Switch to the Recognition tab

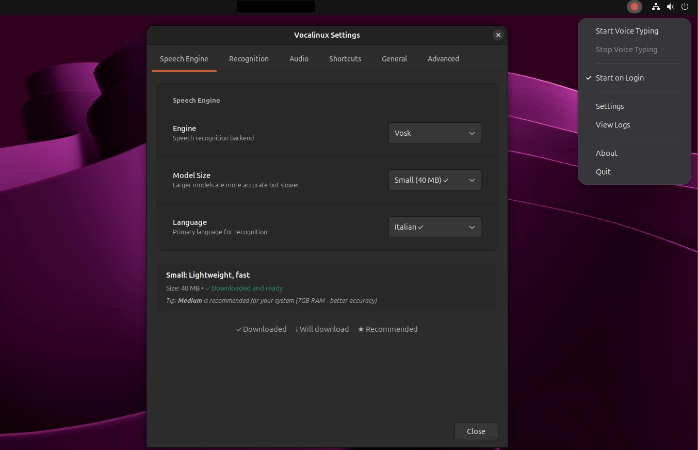tap(249, 59)
